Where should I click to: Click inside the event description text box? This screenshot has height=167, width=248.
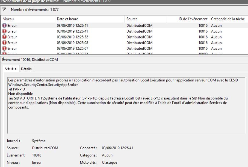(123, 117)
